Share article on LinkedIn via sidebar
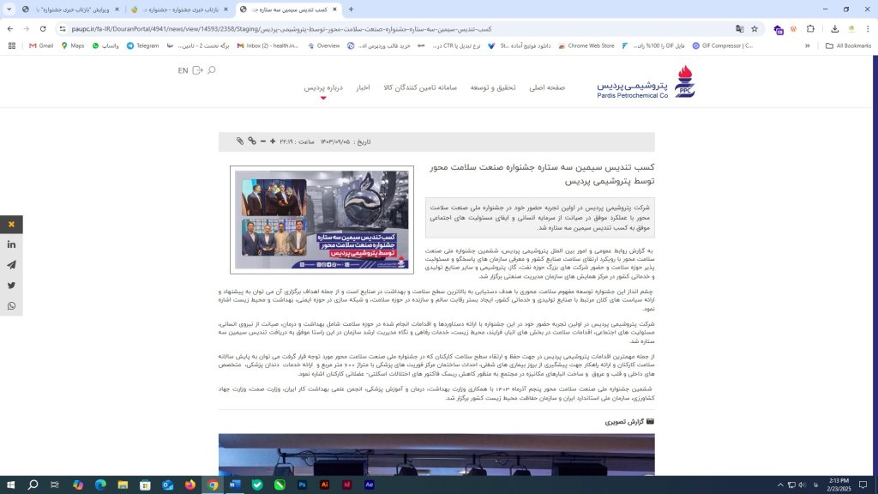878x494 pixels. (11, 244)
